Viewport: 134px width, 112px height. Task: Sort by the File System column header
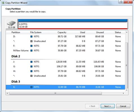click(36, 32)
